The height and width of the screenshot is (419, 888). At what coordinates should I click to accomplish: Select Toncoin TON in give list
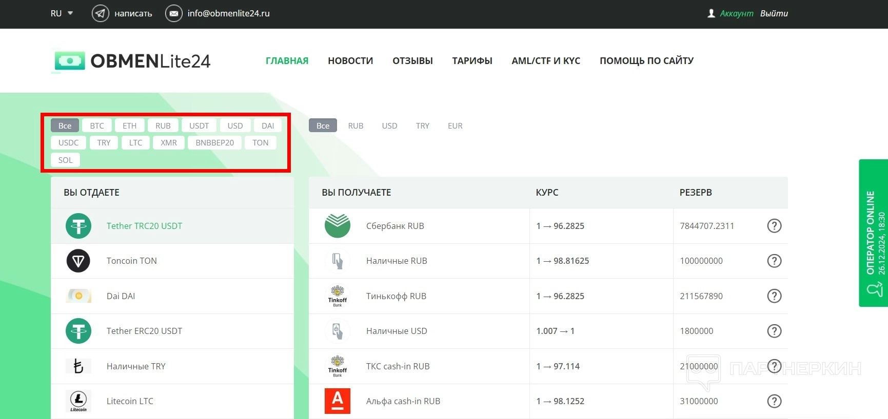pos(172,261)
